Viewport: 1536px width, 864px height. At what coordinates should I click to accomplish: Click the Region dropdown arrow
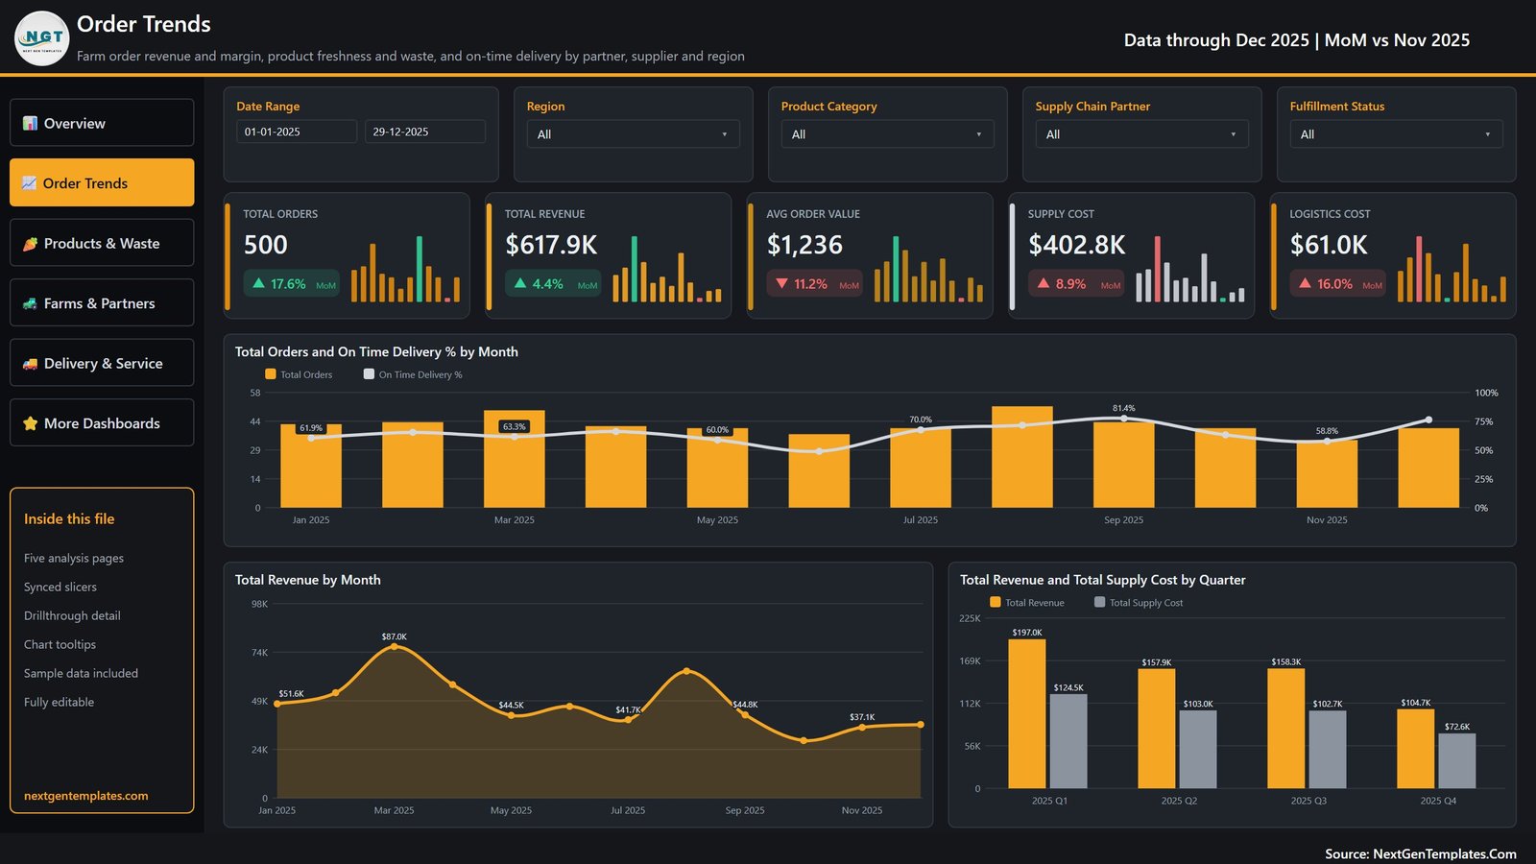coord(725,134)
